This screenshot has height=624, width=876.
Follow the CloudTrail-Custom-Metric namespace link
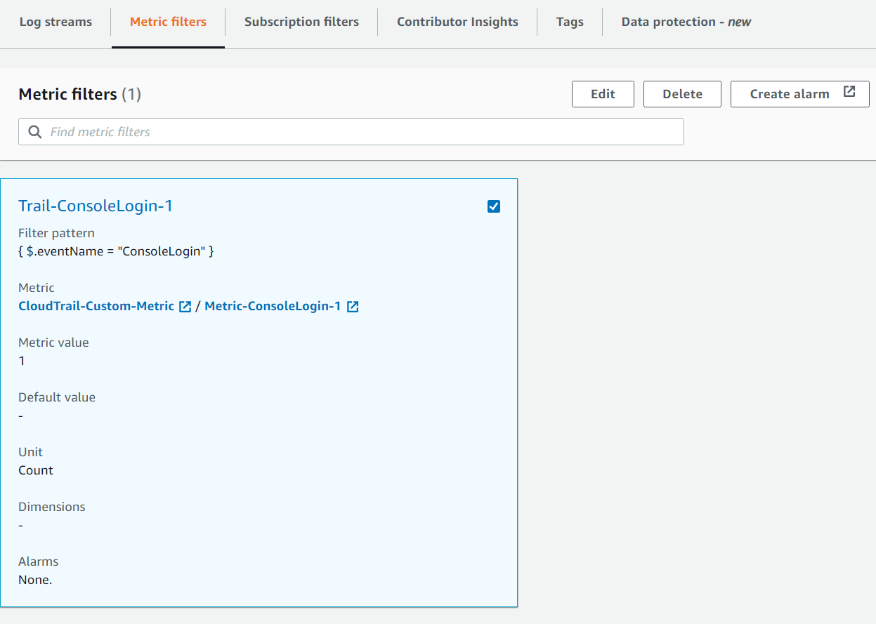[x=96, y=306]
